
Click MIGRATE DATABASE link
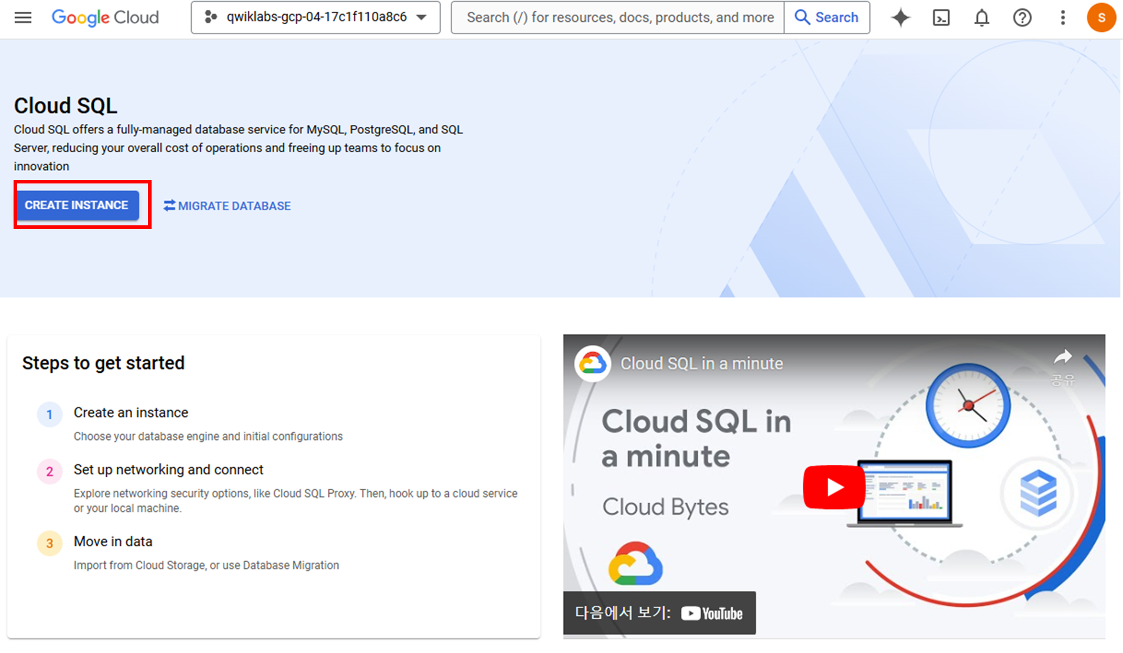pyautogui.click(x=227, y=206)
